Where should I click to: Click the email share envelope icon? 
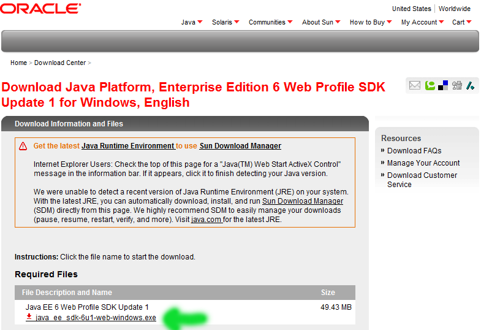[415, 85]
